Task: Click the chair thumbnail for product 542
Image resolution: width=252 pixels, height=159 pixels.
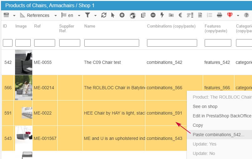Action: (x=24, y=62)
